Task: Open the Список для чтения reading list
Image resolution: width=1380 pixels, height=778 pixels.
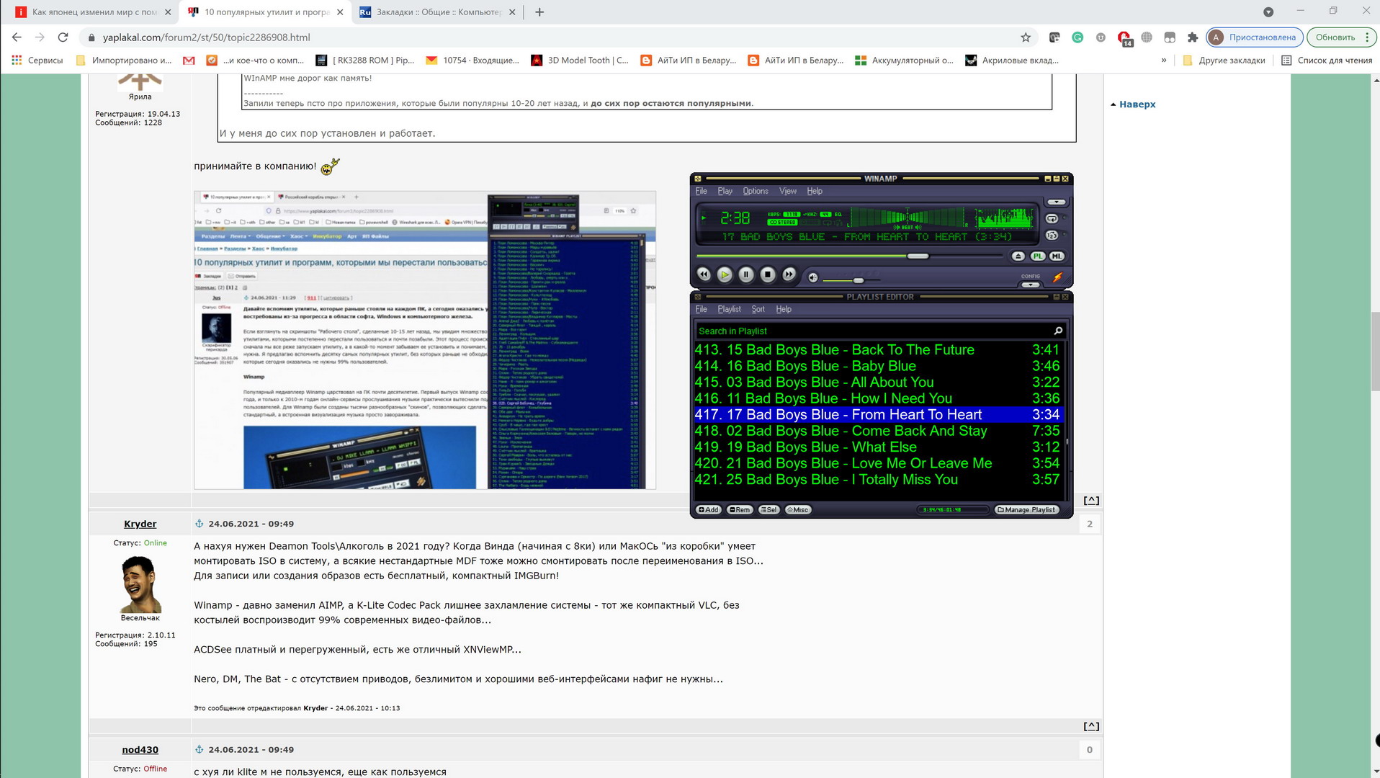Action: pyautogui.click(x=1327, y=61)
